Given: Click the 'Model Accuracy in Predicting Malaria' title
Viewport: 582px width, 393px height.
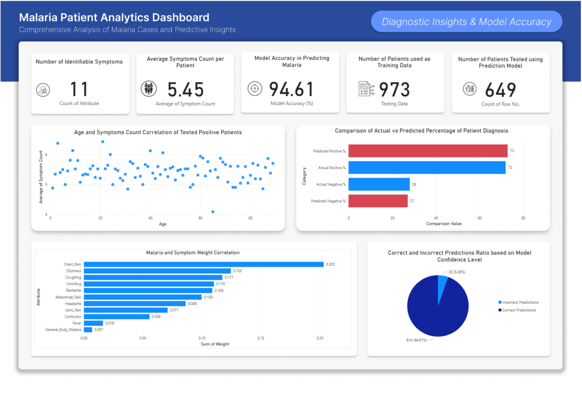Looking at the screenshot, I should pyautogui.click(x=292, y=62).
